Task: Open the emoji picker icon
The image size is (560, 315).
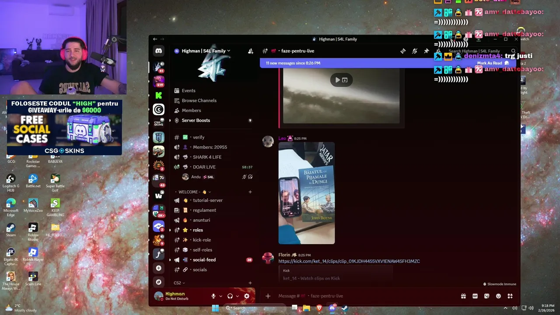Action: point(498,296)
